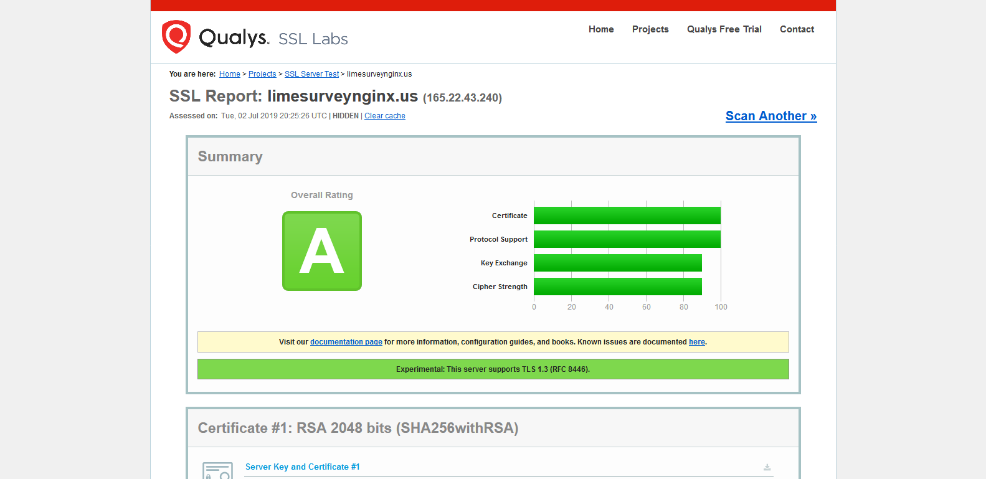Click the Projects breadcrumb link

[262, 74]
